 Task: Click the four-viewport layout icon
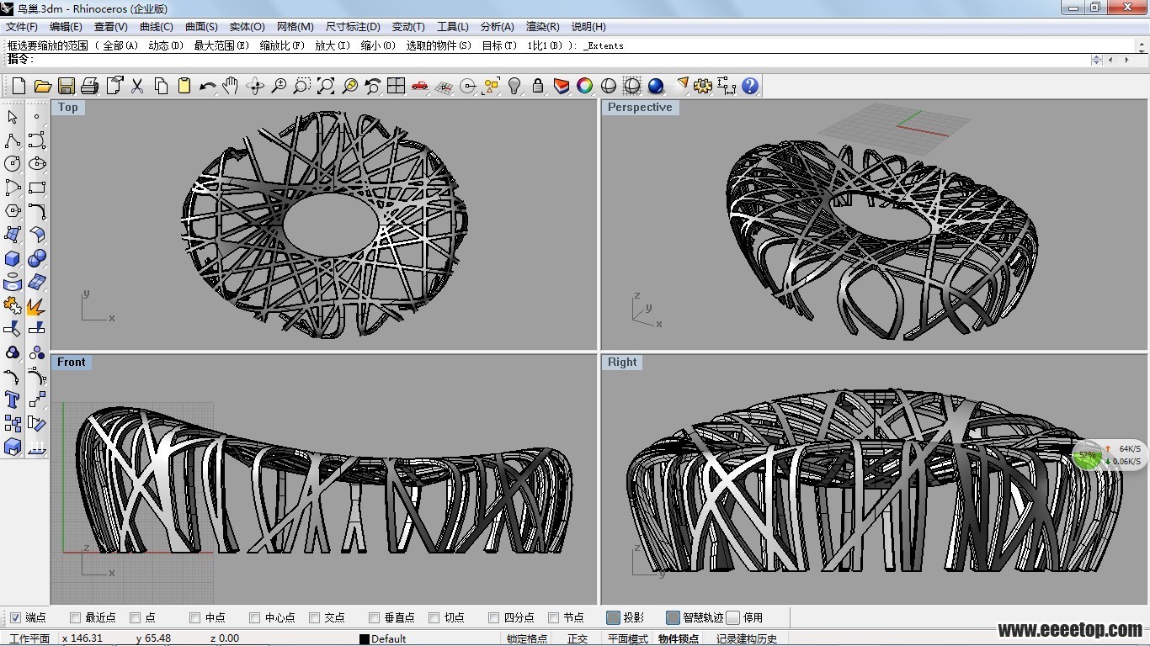point(396,86)
